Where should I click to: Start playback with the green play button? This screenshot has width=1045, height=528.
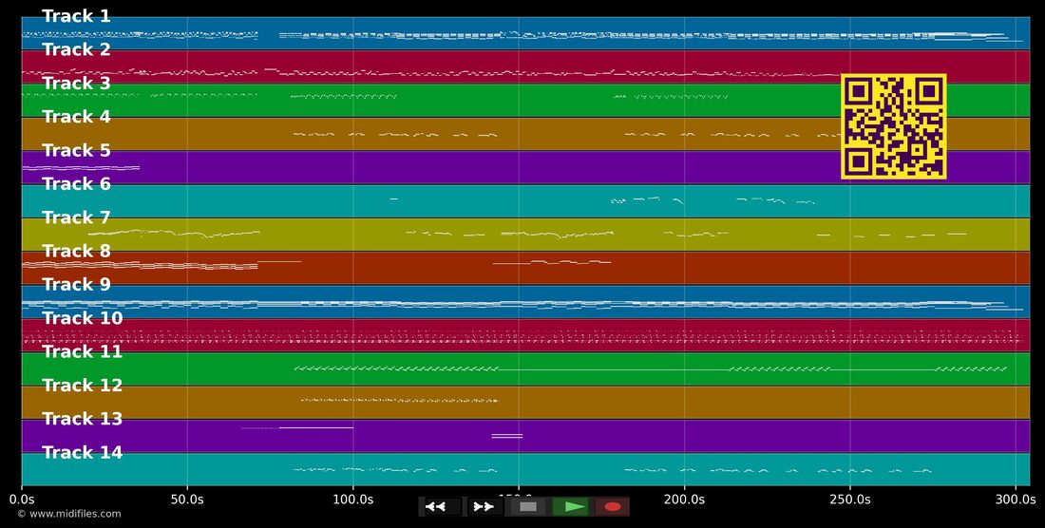click(x=571, y=507)
